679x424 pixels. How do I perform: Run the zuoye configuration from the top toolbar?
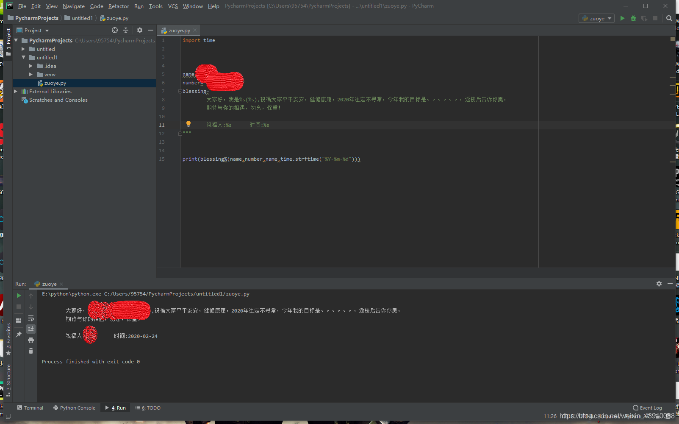point(622,18)
